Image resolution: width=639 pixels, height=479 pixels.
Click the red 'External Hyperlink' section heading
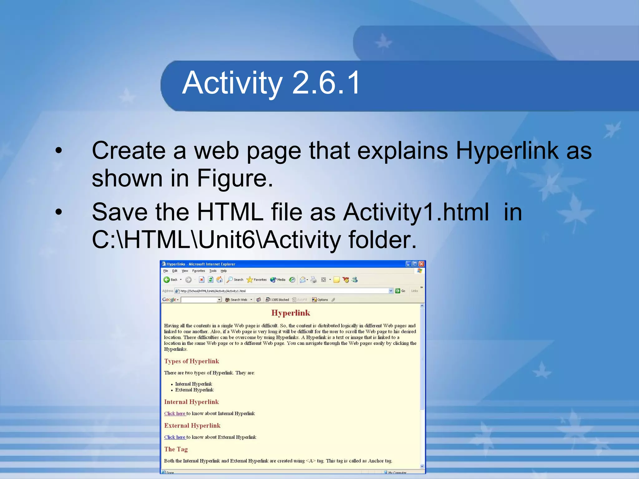click(192, 426)
